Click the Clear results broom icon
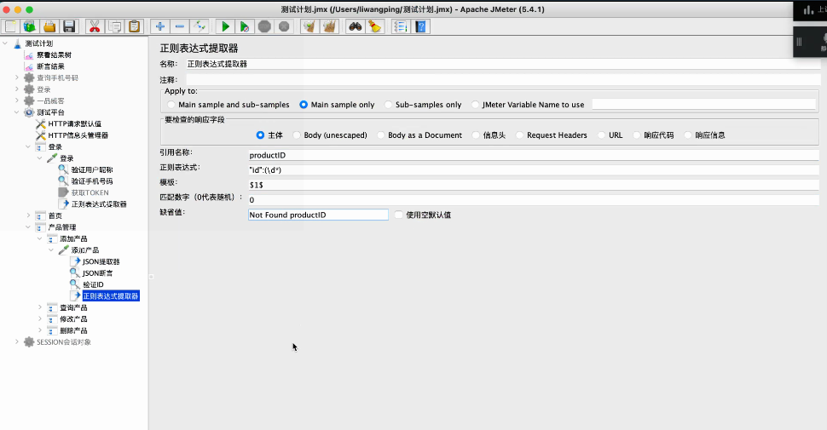 point(309,26)
